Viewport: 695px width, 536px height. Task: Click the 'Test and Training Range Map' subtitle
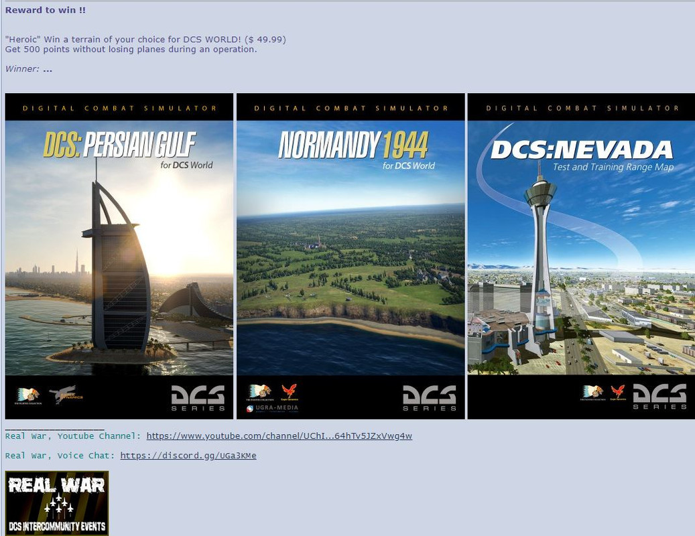613,167
